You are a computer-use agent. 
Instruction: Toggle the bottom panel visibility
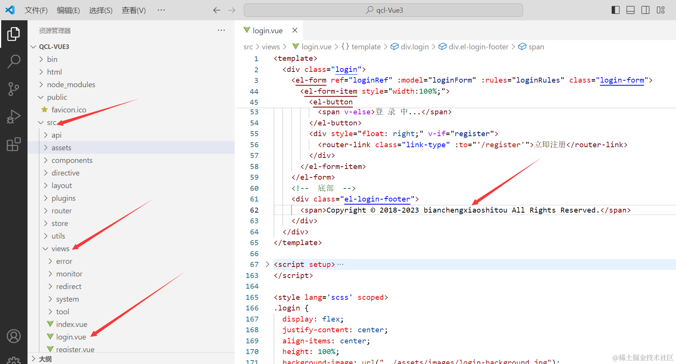pos(631,10)
